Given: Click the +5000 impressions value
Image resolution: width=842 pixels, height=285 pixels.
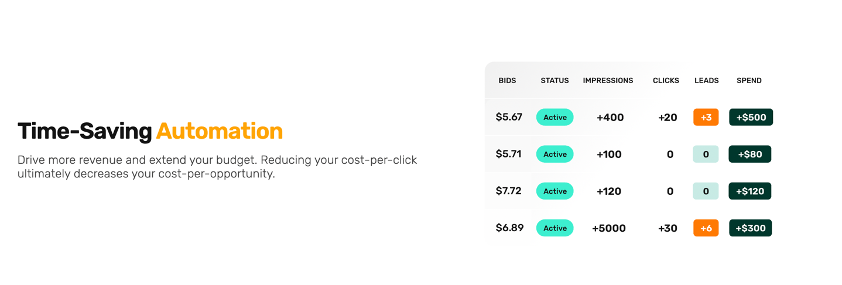Looking at the screenshot, I should click(608, 228).
